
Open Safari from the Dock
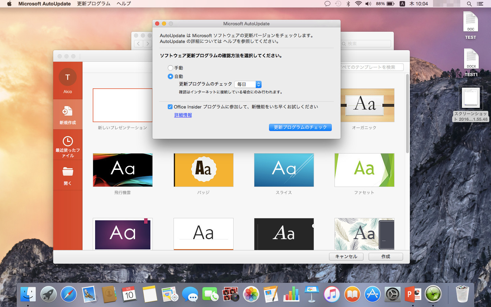69,294
